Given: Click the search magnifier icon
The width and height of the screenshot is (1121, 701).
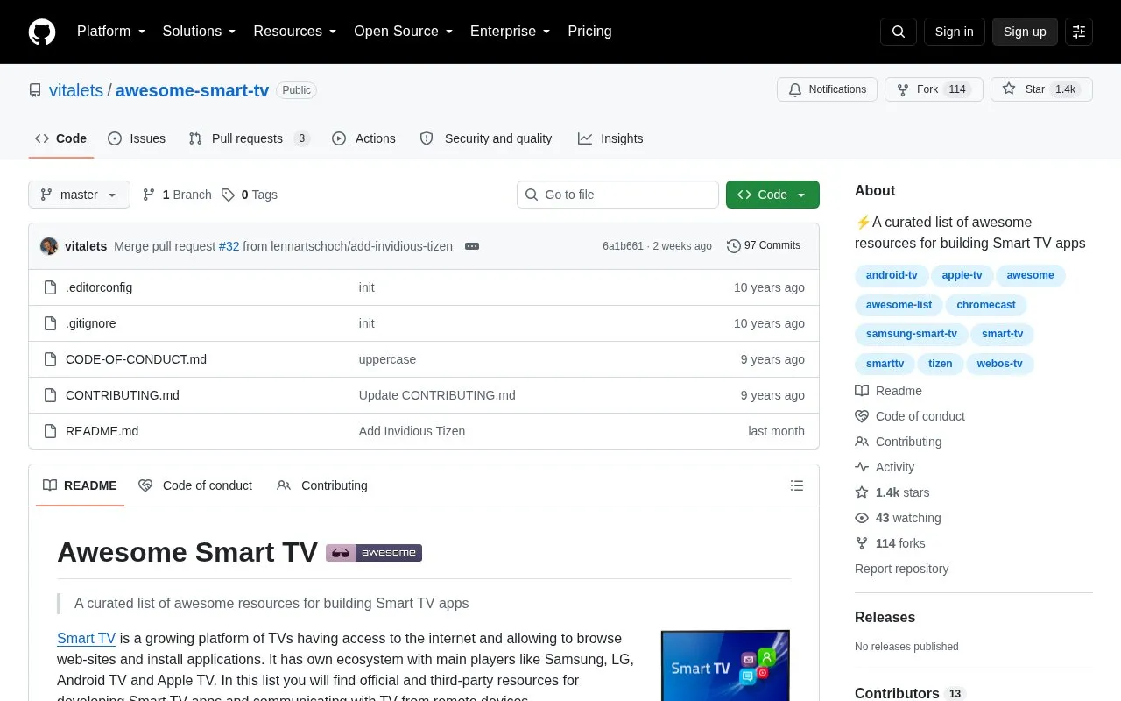Looking at the screenshot, I should pyautogui.click(x=899, y=32).
